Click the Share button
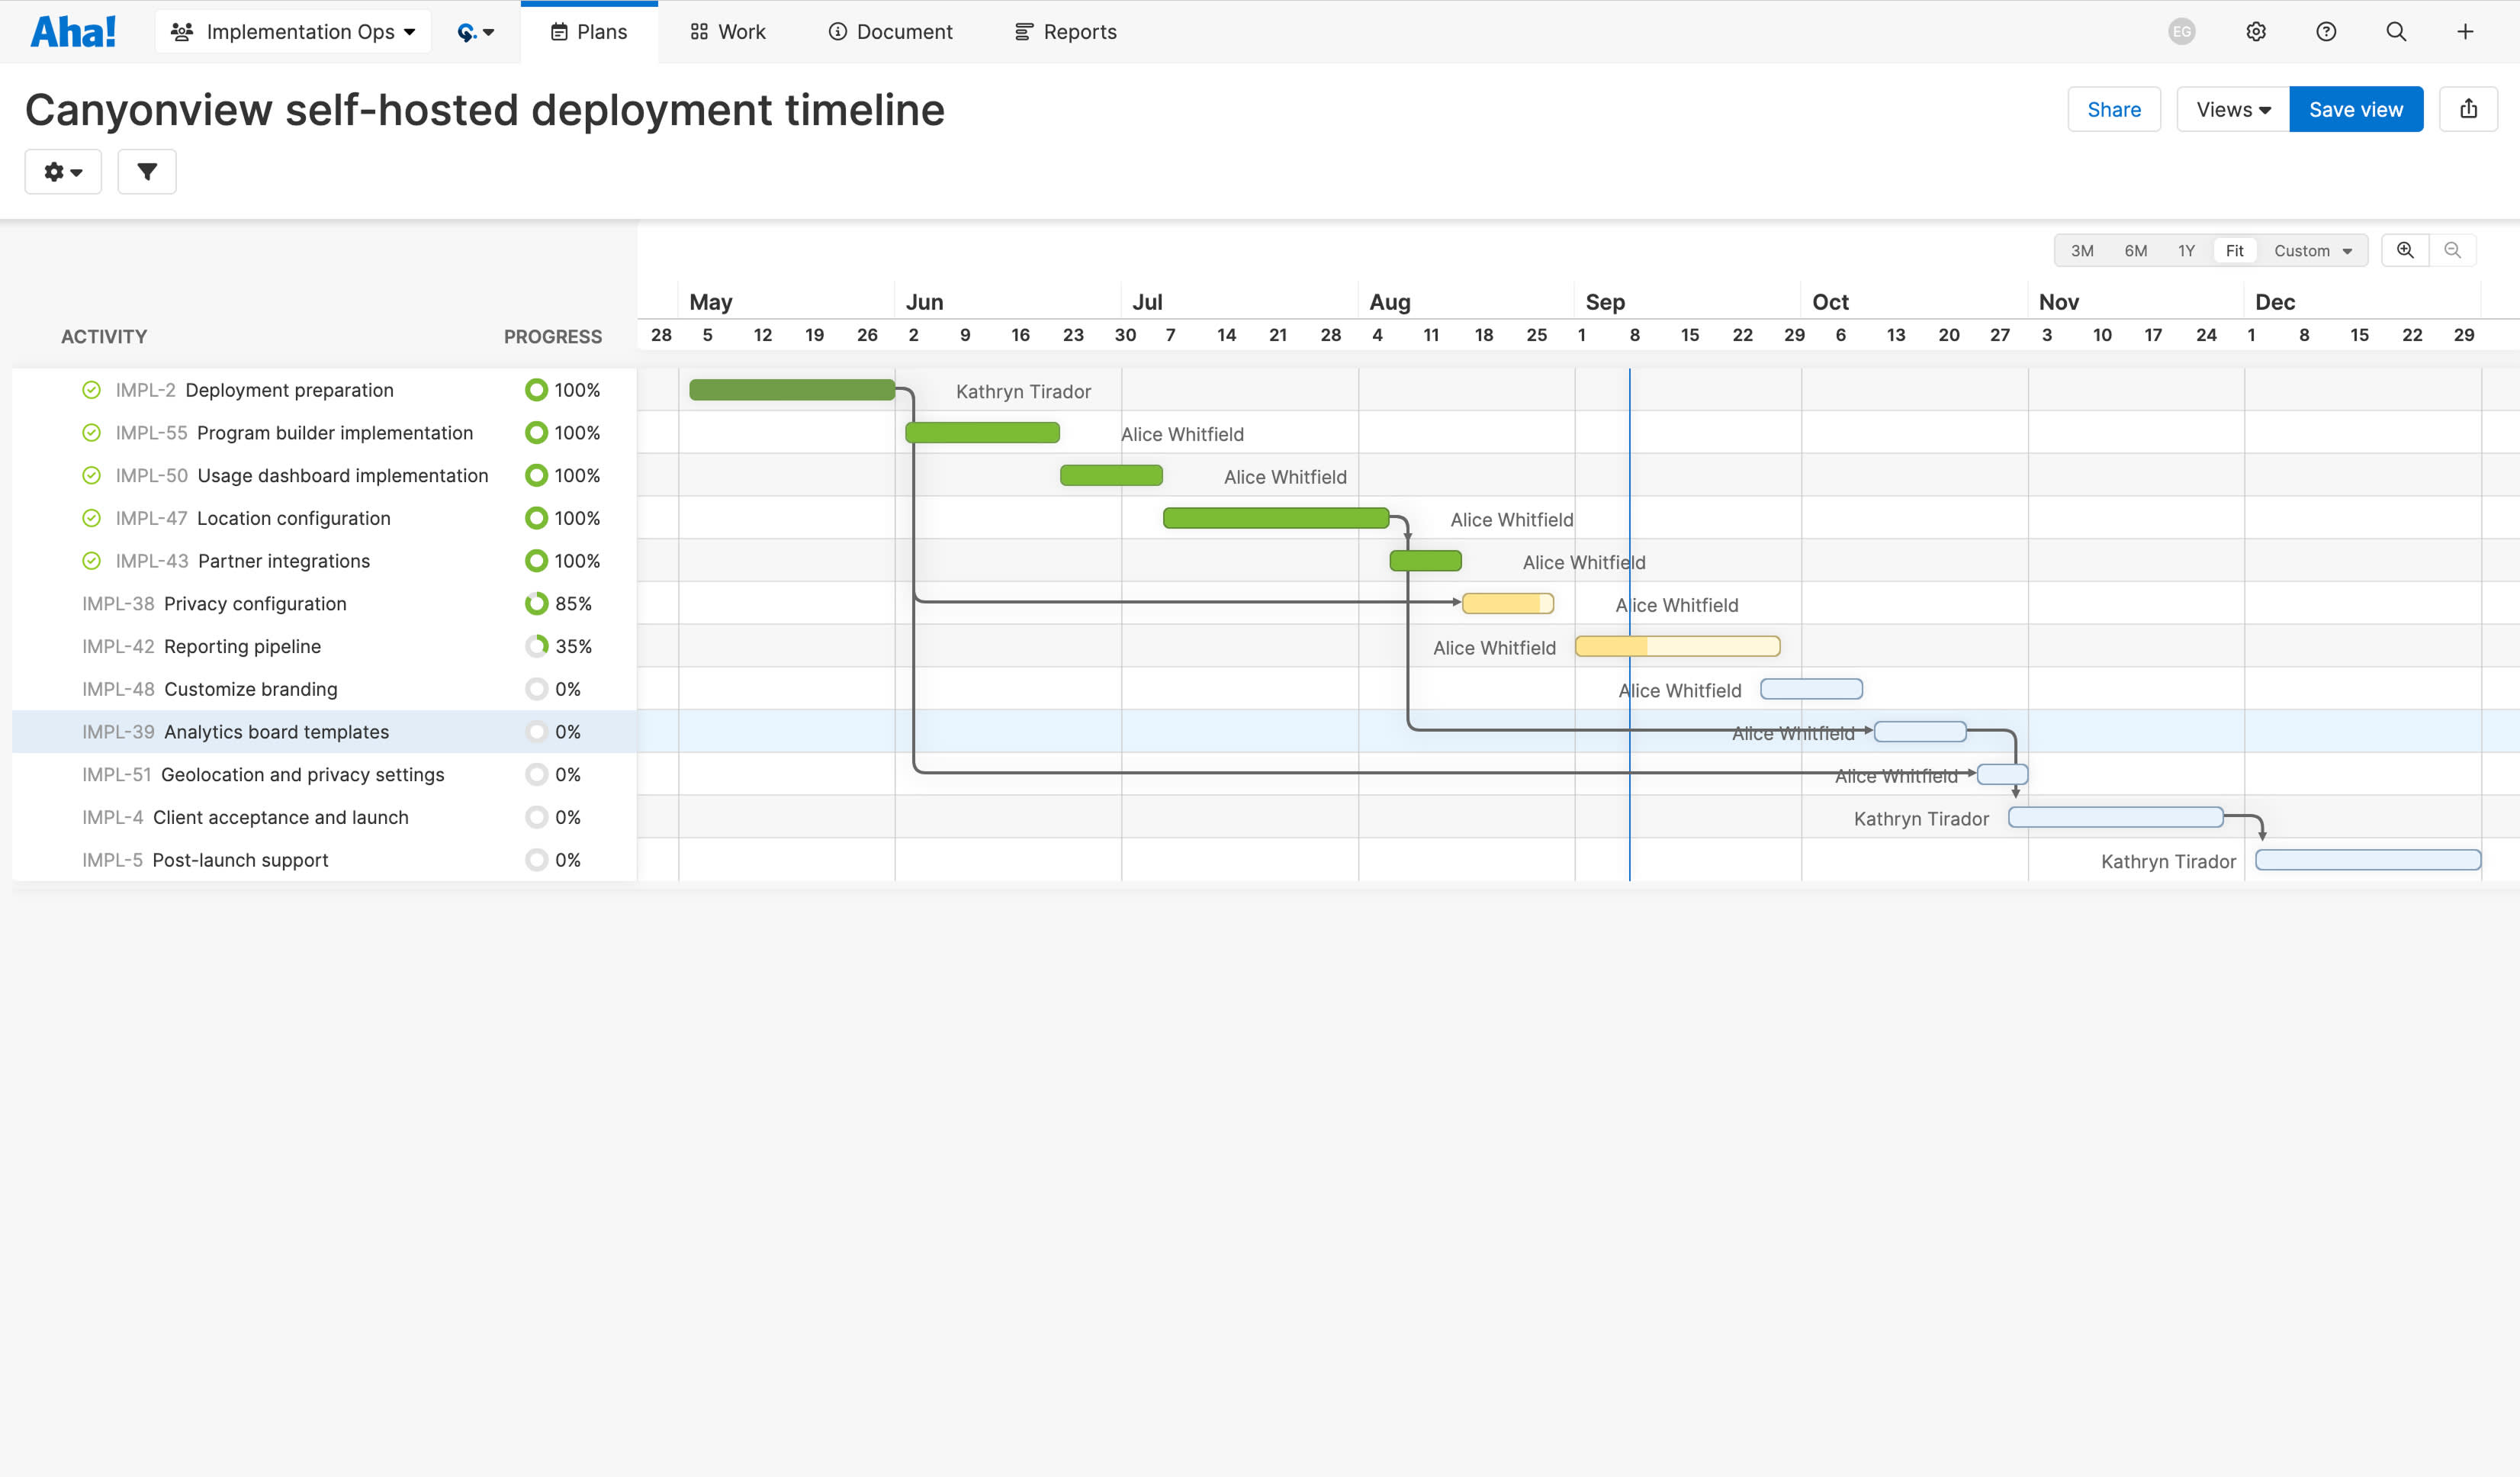2520x1477 pixels. (x=2114, y=110)
